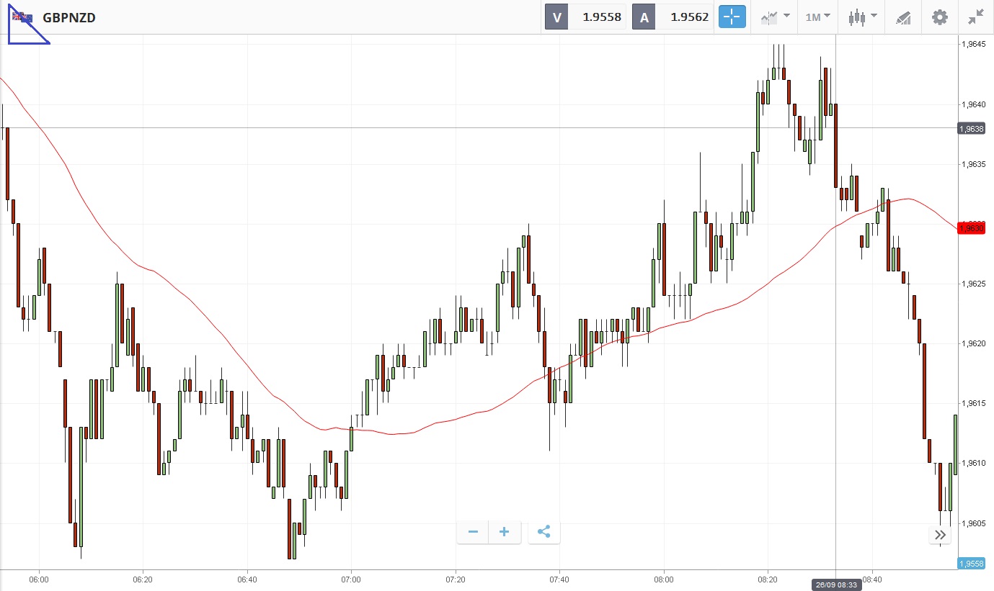
Task: Click the GBPNZD flag icon
Action: (22, 17)
